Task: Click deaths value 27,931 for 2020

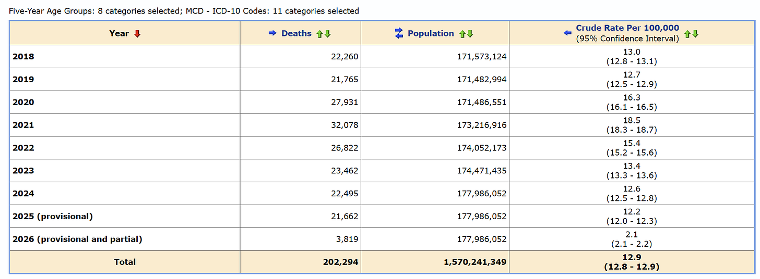Action: click(345, 102)
